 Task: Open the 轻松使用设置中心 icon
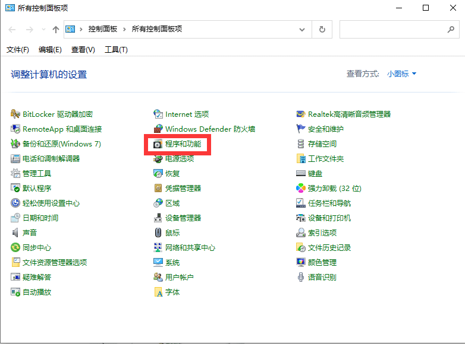pos(15,203)
